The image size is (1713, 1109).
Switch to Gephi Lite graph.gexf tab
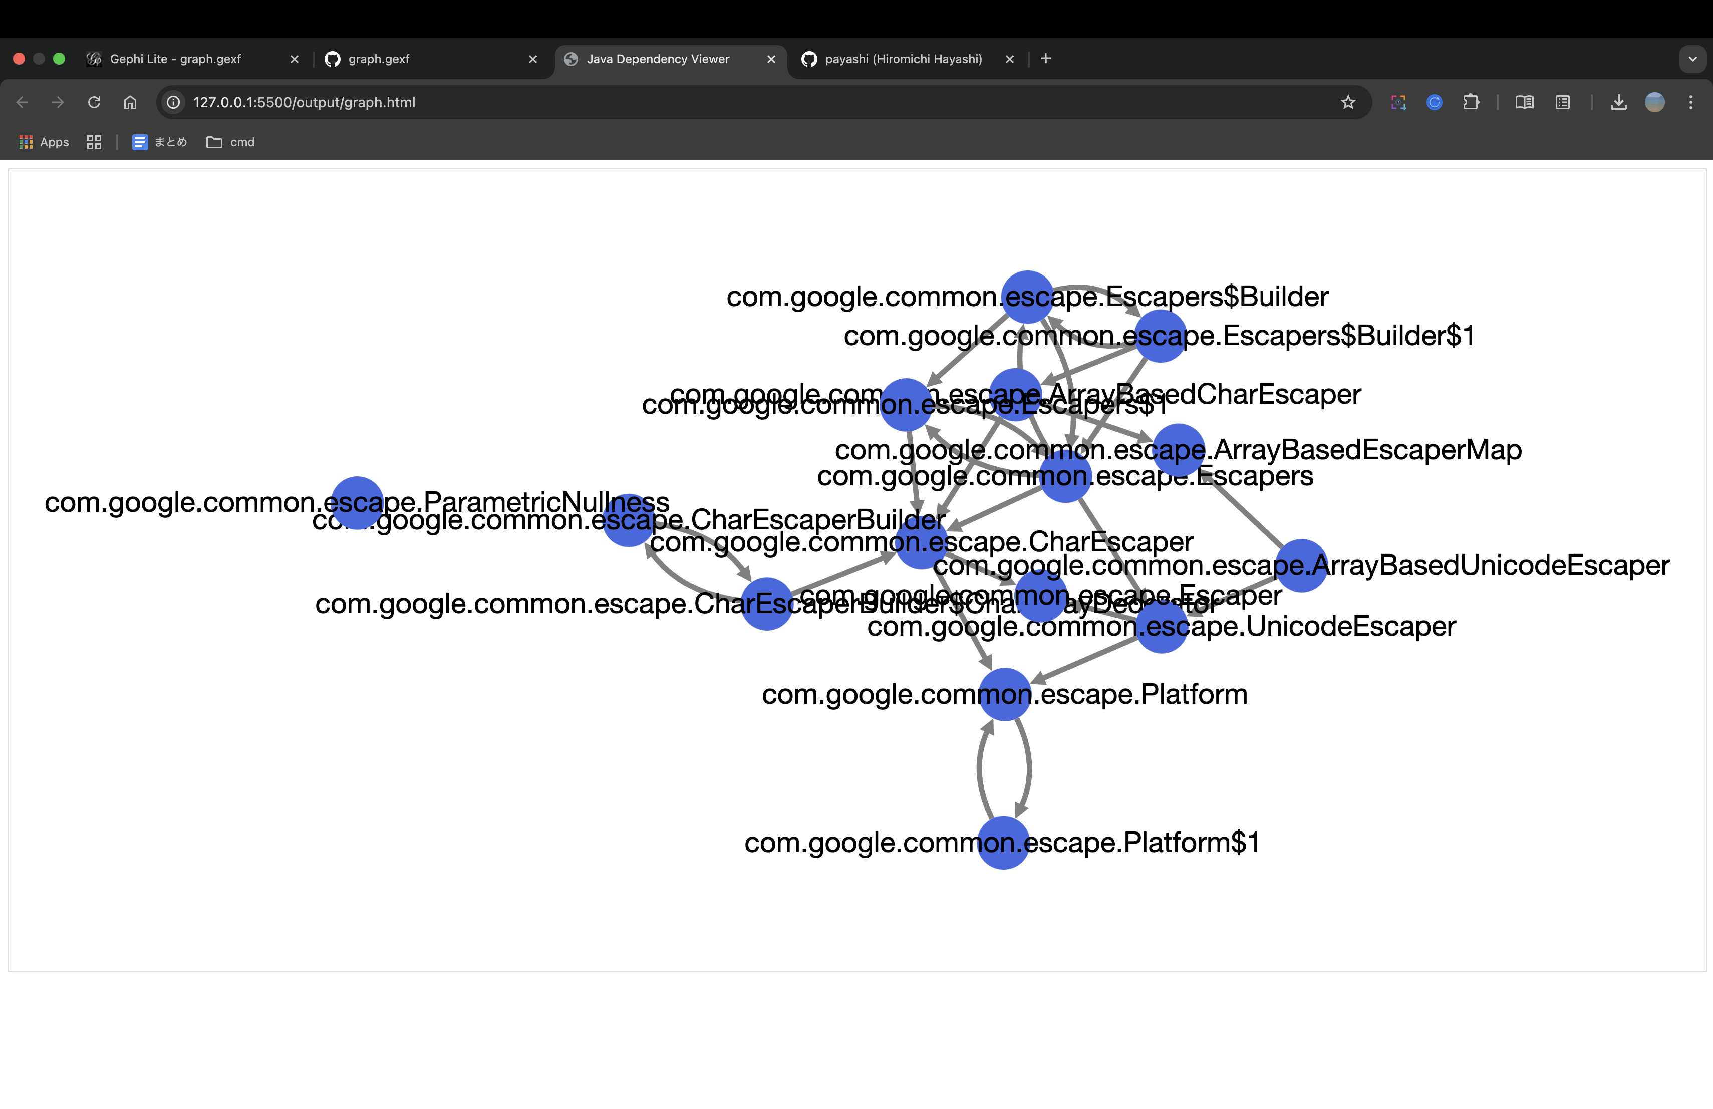coord(176,59)
